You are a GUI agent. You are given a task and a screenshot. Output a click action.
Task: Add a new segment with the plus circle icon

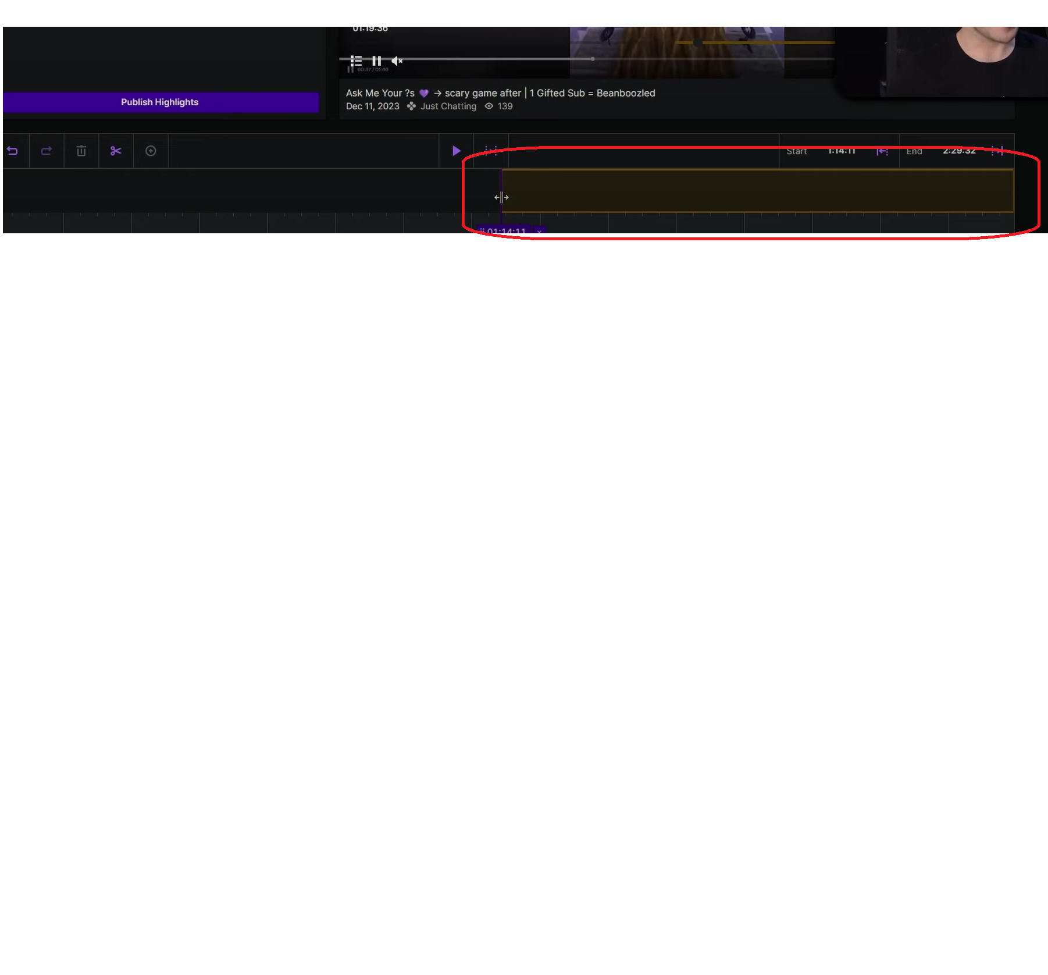click(x=151, y=151)
